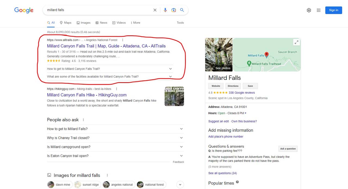The height and width of the screenshot is (189, 348).
Task: Open See all questions (24) link
Action: coord(222,173)
